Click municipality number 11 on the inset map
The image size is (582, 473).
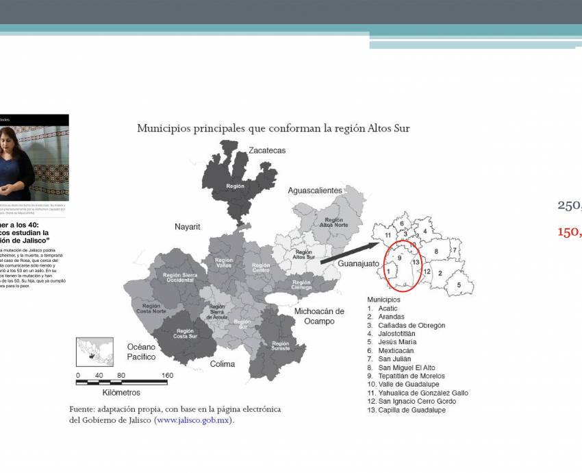coord(388,235)
